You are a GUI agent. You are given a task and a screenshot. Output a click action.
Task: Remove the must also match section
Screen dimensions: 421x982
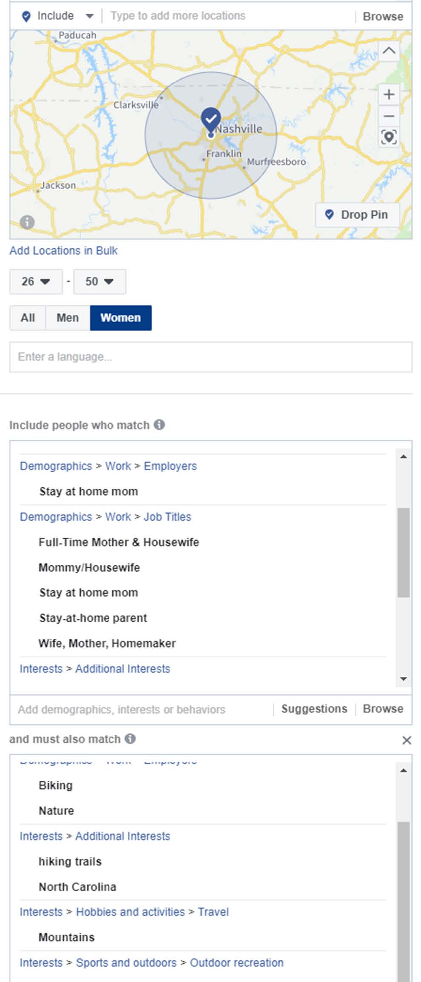pyautogui.click(x=407, y=740)
